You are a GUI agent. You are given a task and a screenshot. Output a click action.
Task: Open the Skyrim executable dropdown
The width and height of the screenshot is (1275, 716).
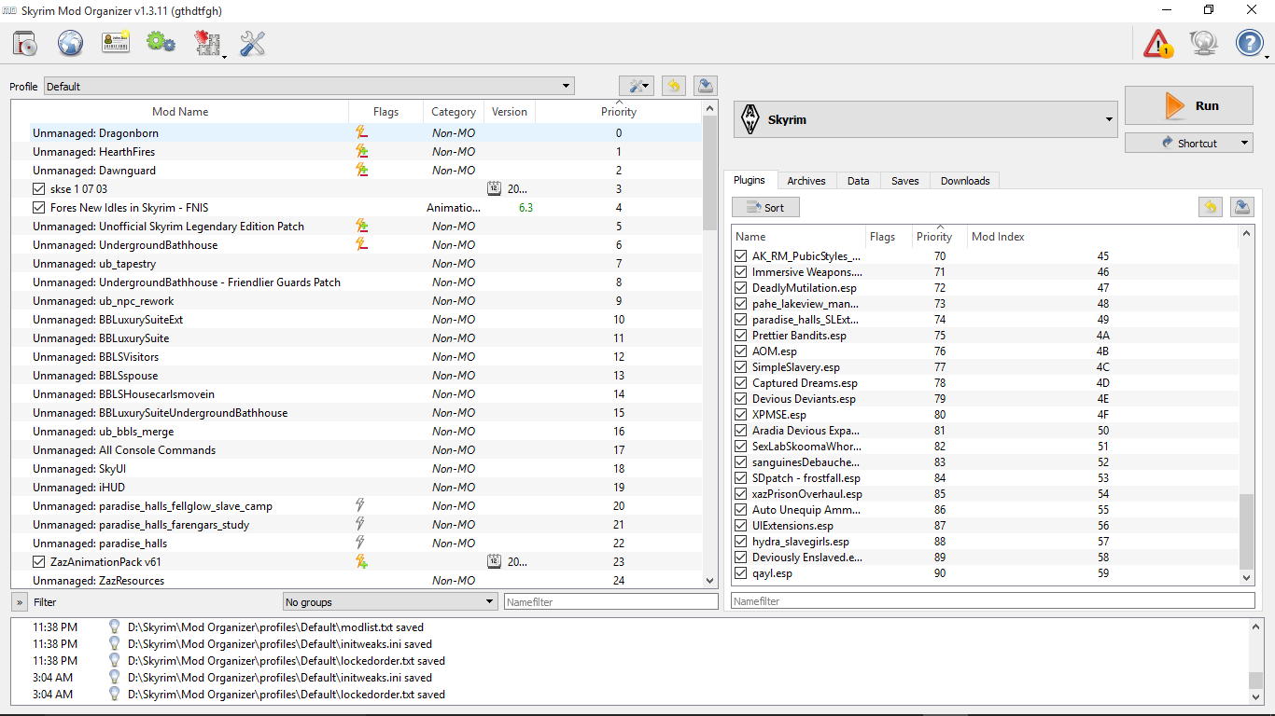click(925, 119)
